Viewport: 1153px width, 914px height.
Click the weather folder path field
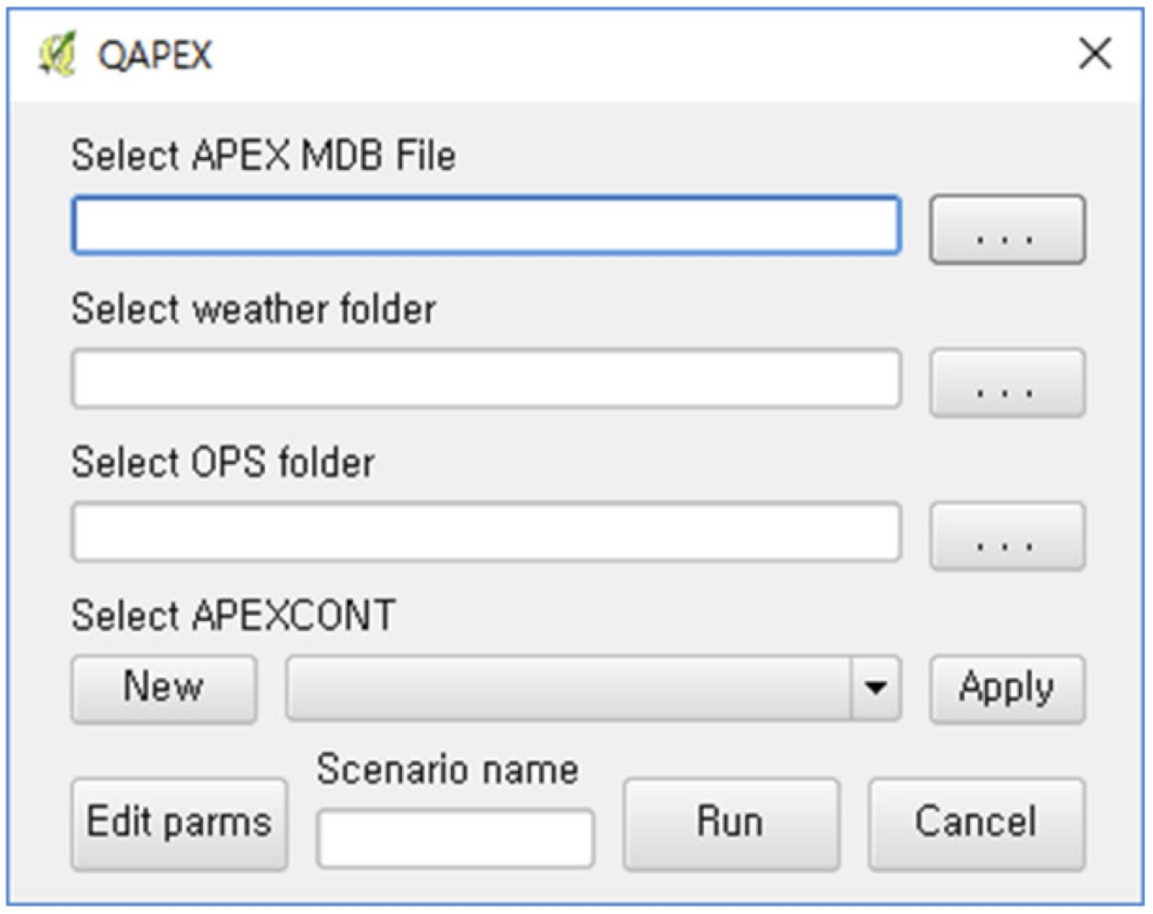(486, 379)
